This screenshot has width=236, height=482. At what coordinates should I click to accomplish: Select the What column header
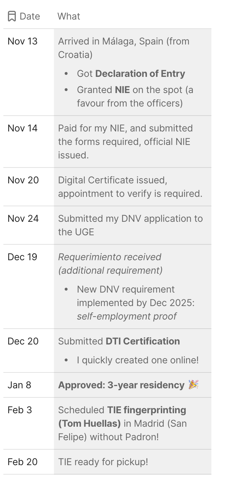pos(69,16)
